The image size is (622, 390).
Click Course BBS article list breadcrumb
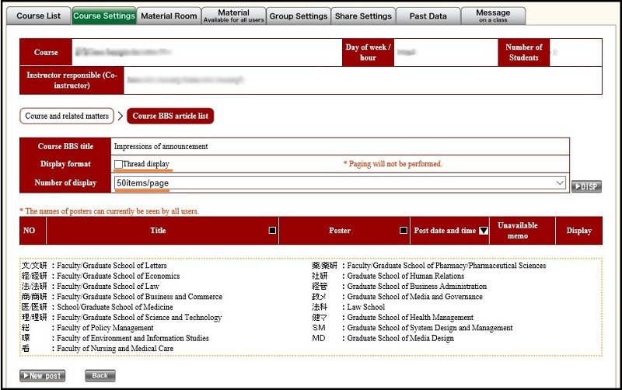click(170, 117)
